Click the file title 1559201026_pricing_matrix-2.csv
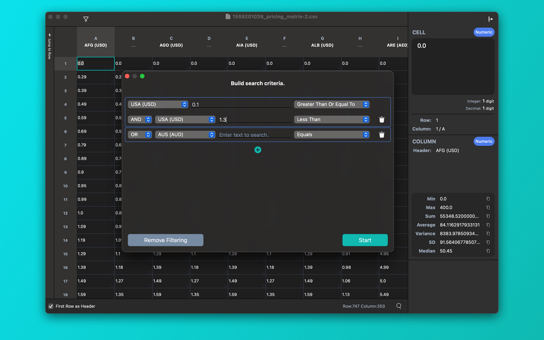544x340 pixels. point(275,17)
